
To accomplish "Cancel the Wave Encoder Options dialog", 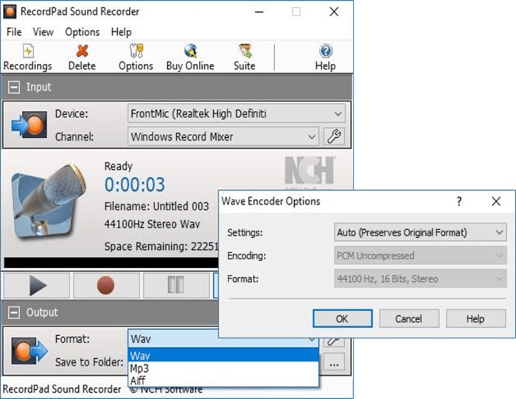I will tap(409, 319).
